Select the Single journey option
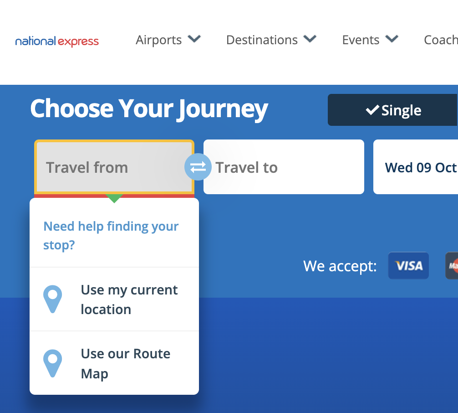Viewport: 458px width, 413px height. click(393, 110)
